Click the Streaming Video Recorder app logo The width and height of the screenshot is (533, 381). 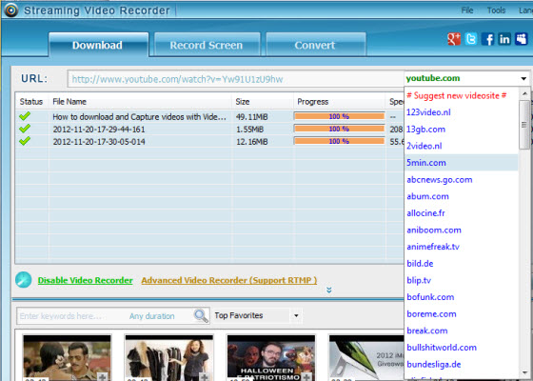click(x=10, y=10)
